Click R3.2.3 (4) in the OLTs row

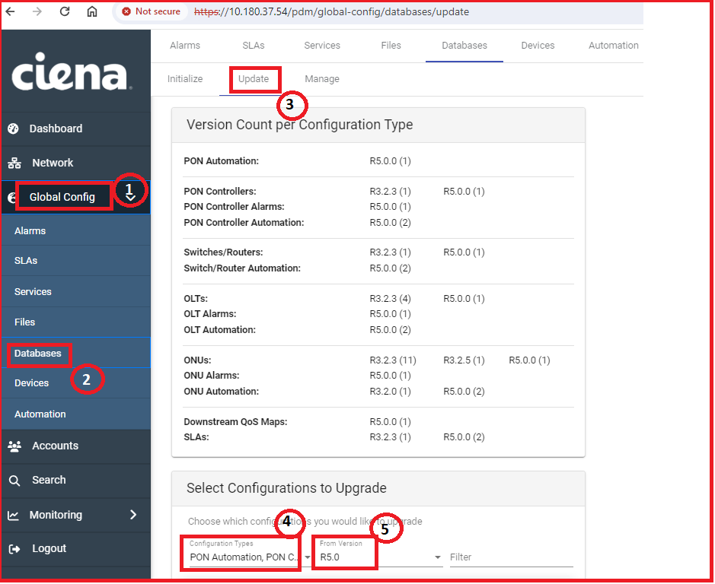tap(391, 299)
